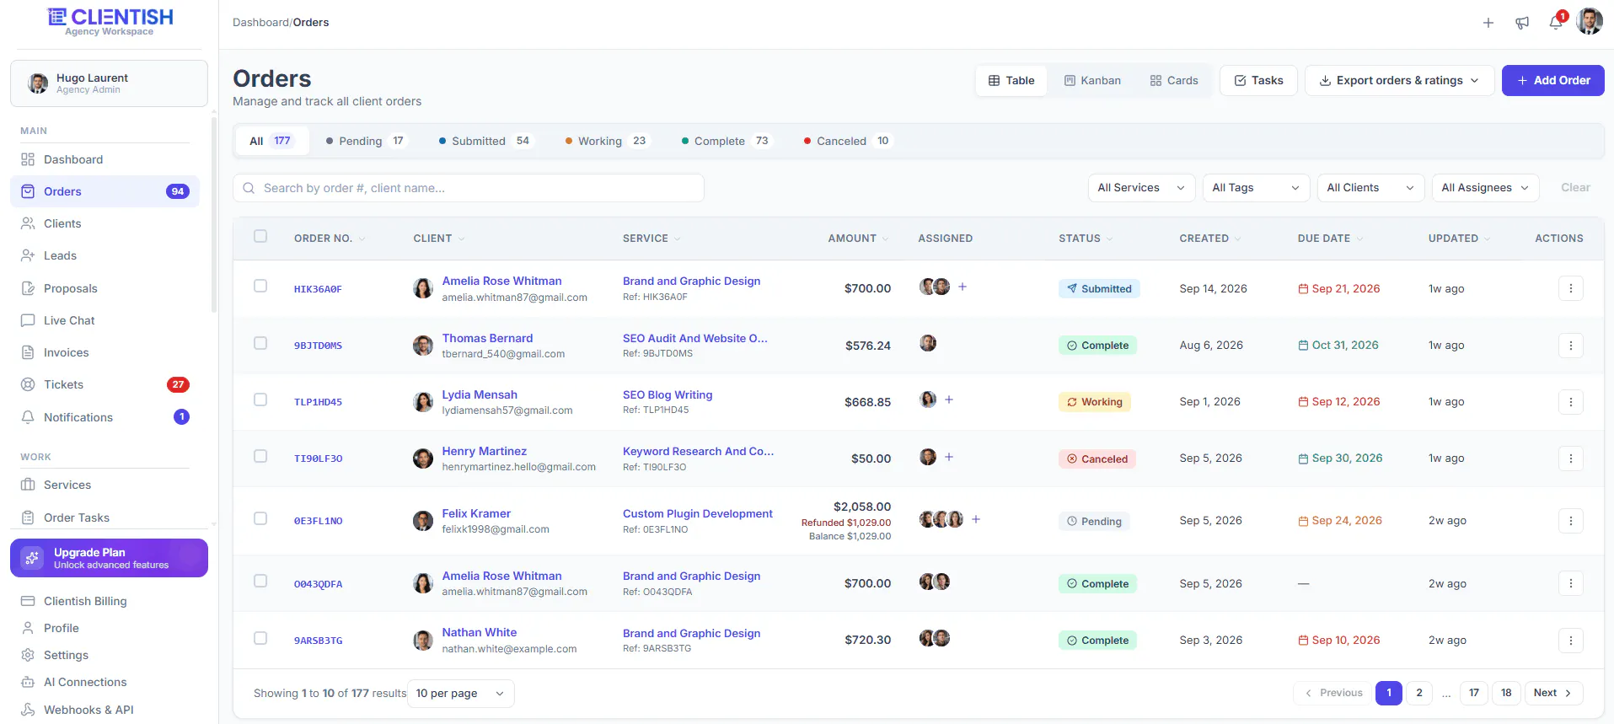Open the All Clients filter dropdown
The image size is (1614, 724).
coord(1370,188)
